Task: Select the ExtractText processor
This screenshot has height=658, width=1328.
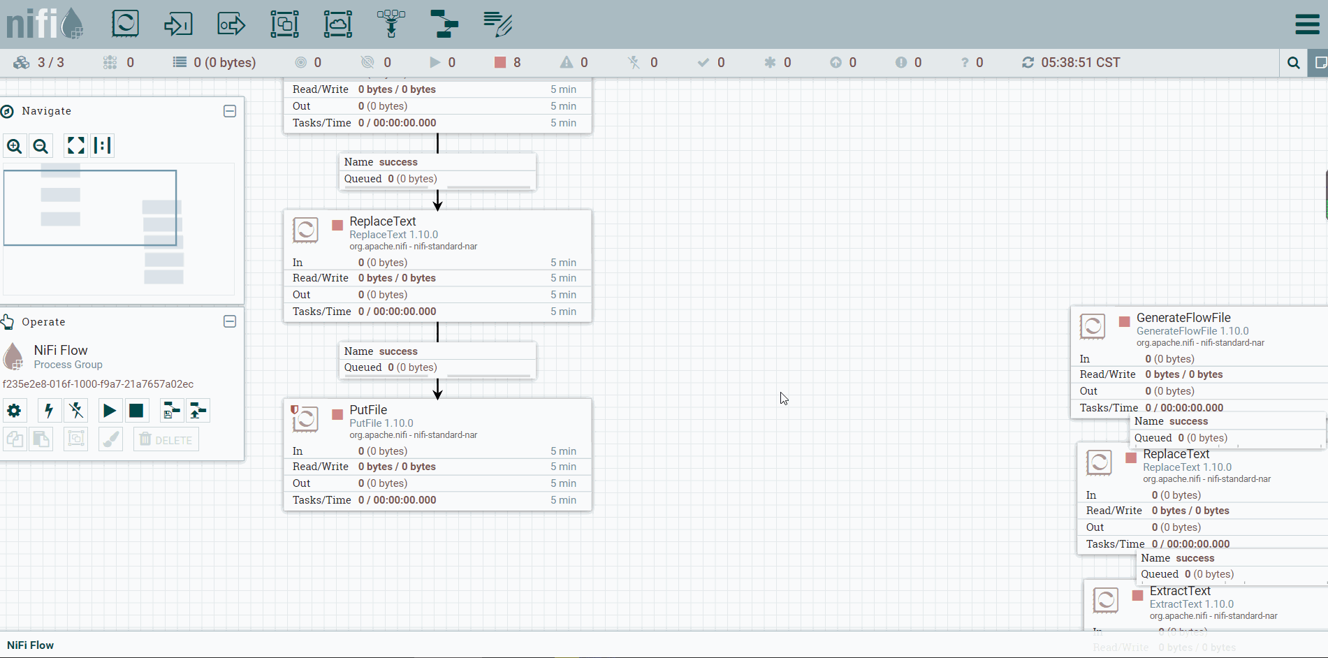Action: (1206, 606)
